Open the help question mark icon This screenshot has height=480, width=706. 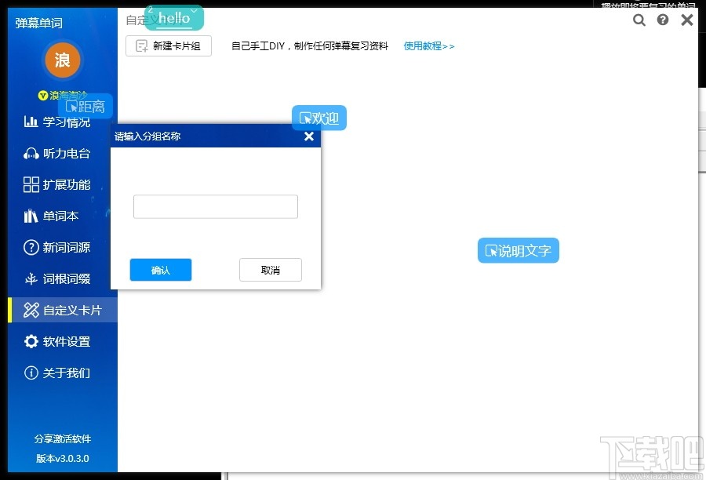tap(662, 20)
